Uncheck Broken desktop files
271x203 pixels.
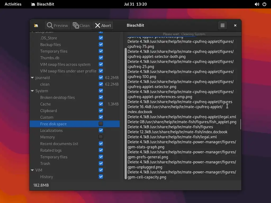[101, 97]
